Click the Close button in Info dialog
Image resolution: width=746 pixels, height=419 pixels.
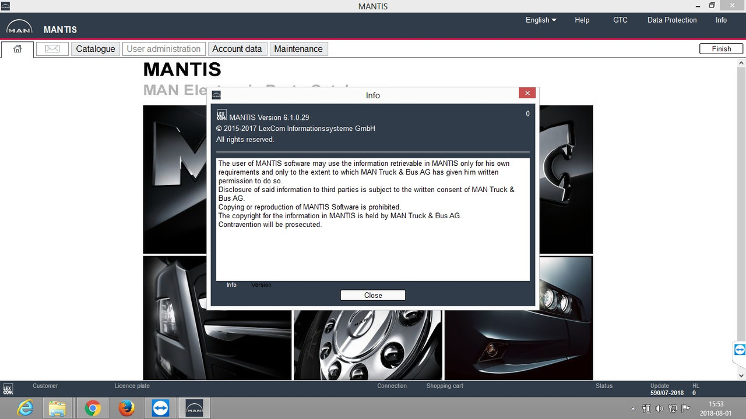pos(373,295)
